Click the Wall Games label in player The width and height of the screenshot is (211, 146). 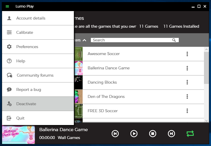(69, 138)
